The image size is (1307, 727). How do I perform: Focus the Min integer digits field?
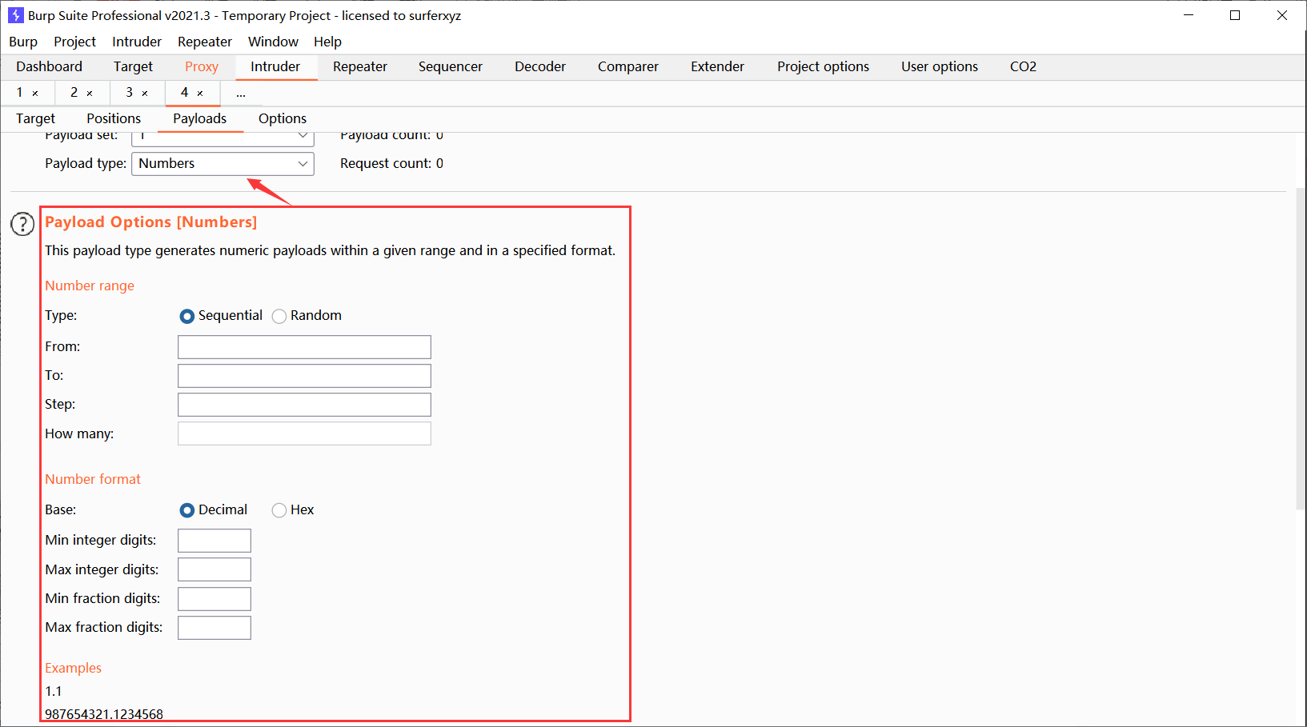point(214,541)
